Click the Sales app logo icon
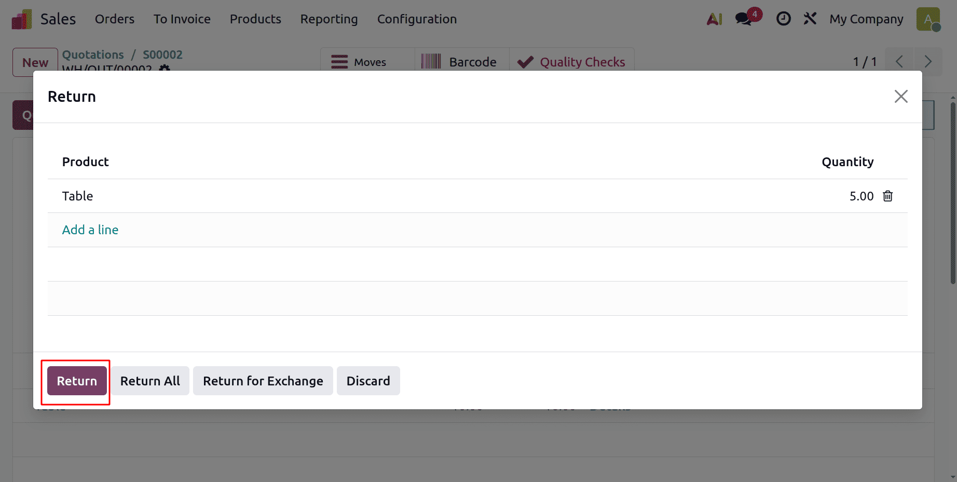This screenshot has height=482, width=957. (22, 19)
